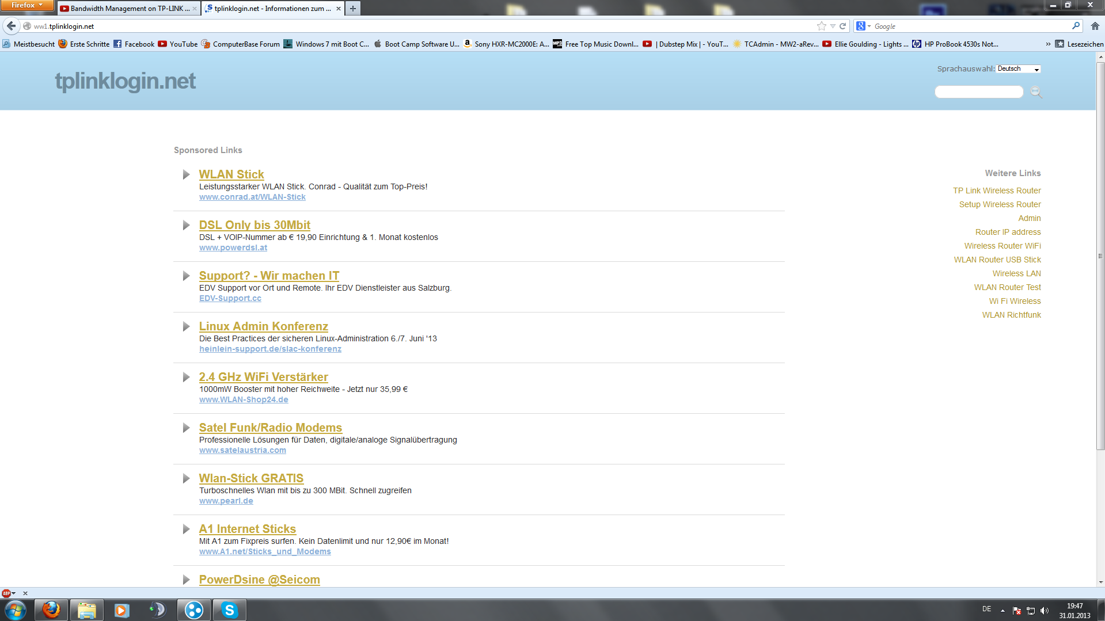
Task: Bookmark this page with the star icon
Action: tap(821, 26)
